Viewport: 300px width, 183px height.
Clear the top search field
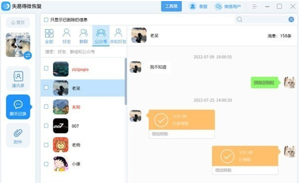[x=291, y=19]
